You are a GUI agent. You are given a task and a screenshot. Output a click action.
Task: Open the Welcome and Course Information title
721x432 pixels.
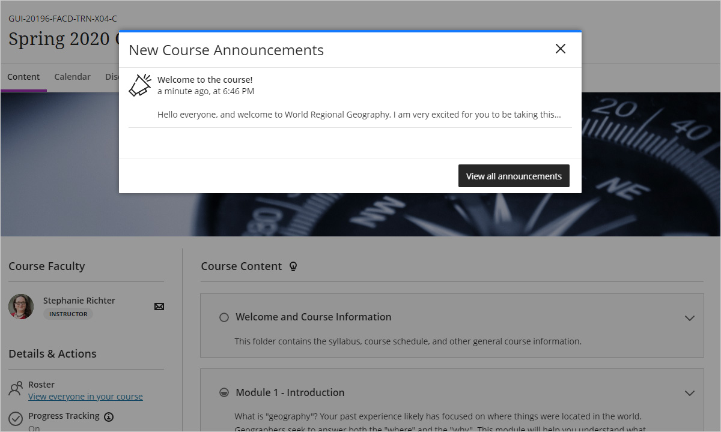point(313,317)
